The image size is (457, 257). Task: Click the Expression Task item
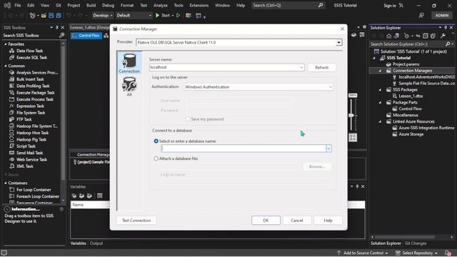tap(30, 106)
